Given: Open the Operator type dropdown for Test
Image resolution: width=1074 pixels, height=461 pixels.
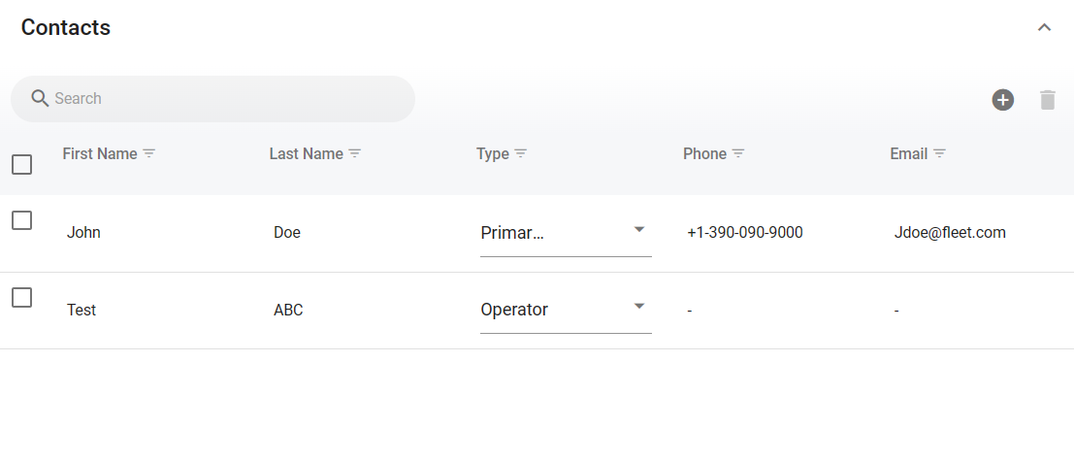Looking at the screenshot, I should (x=566, y=310).
